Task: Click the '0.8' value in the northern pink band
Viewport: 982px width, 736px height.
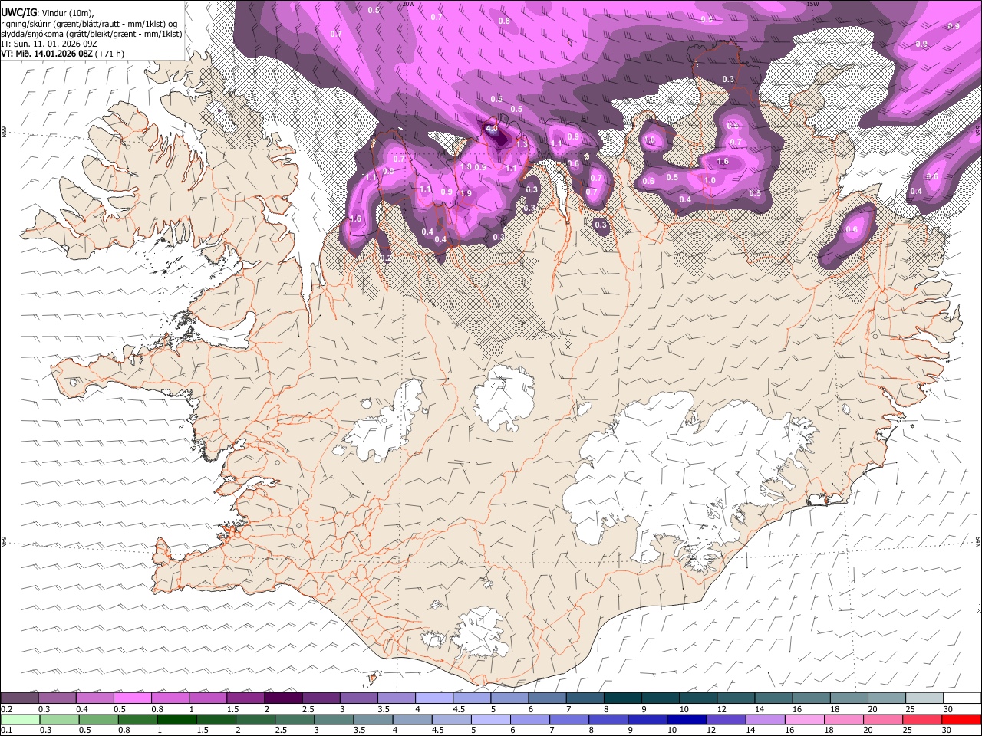Action: pyautogui.click(x=504, y=21)
